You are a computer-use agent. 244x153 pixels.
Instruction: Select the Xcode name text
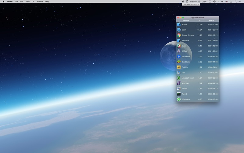[184, 24]
